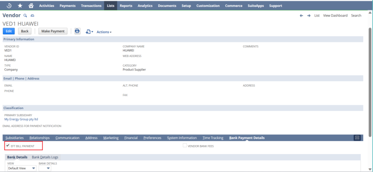
Task: Open the Transactions menu
Action: coord(91,6)
